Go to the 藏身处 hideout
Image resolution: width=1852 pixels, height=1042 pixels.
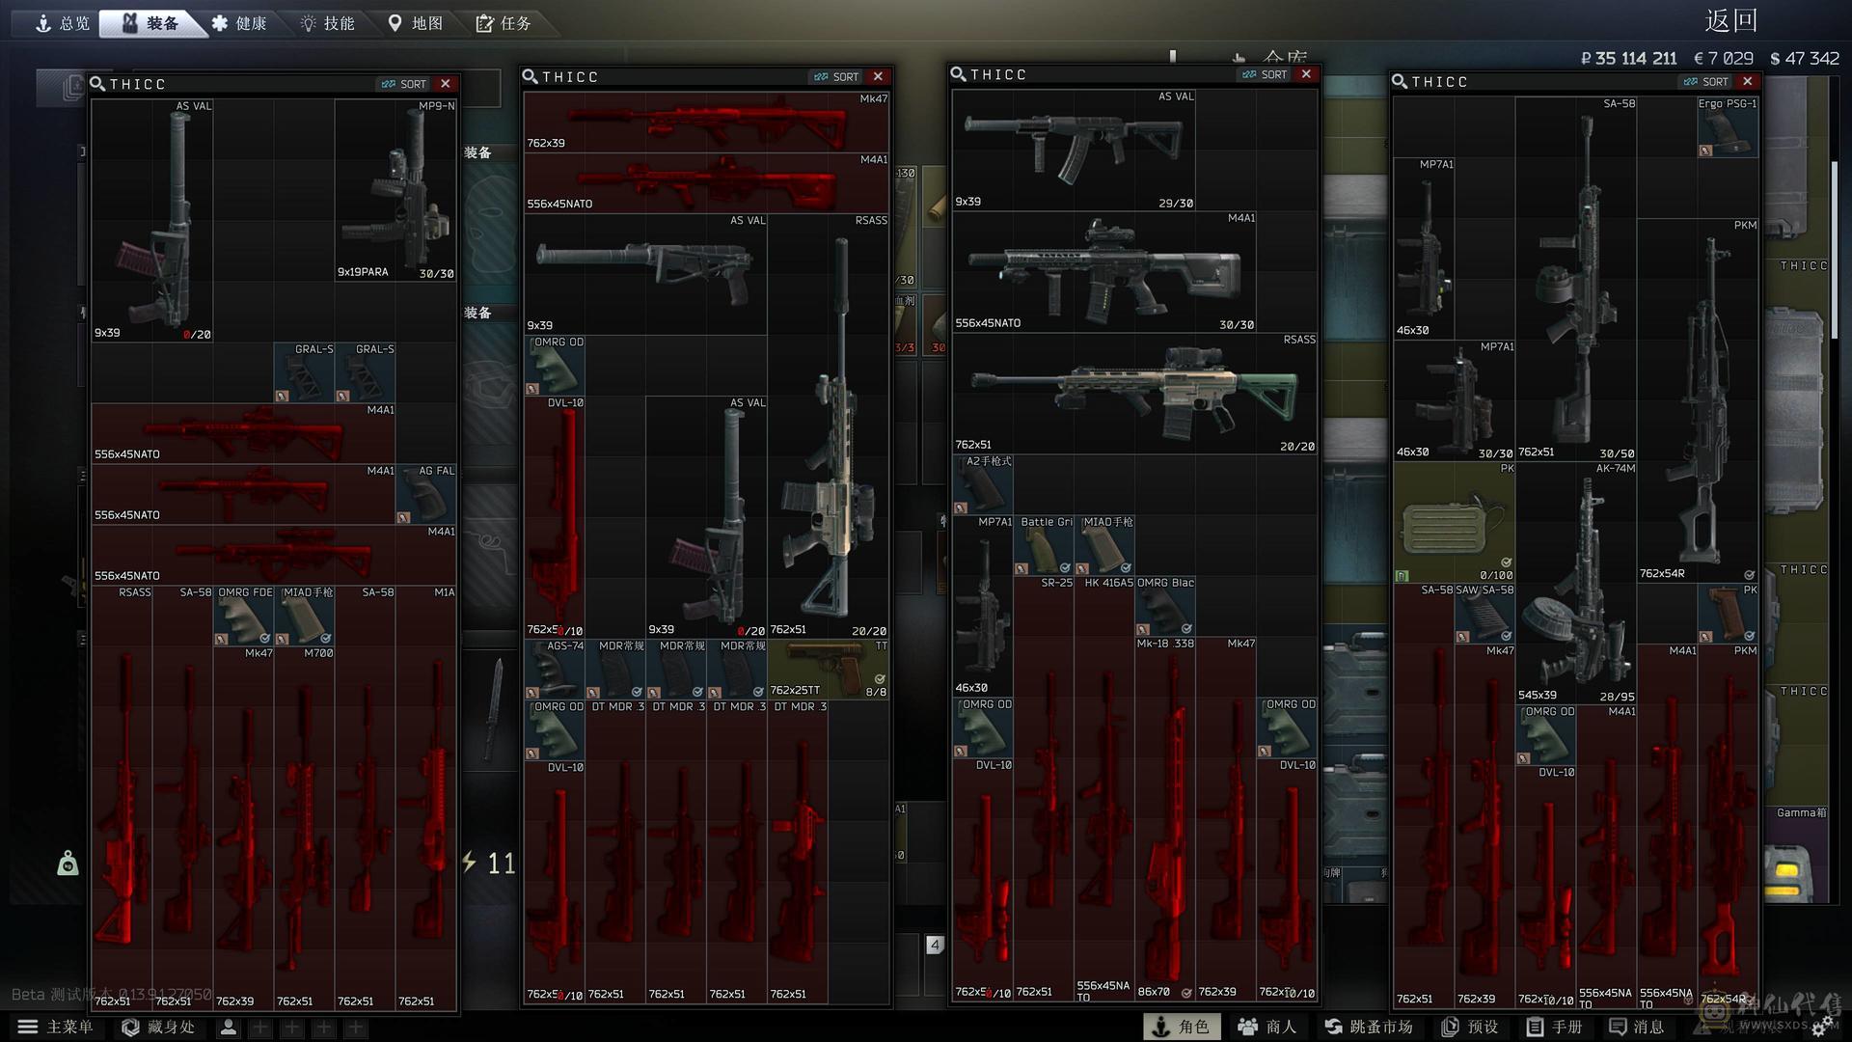pos(158,1027)
